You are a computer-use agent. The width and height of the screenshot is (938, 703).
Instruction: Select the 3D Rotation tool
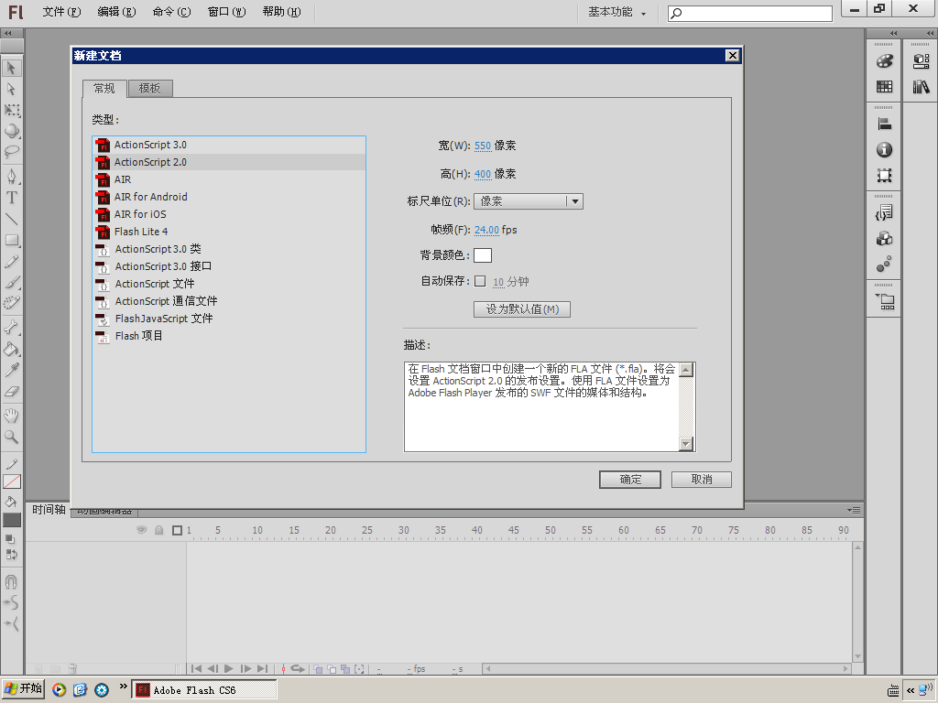[11, 131]
